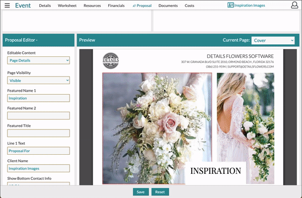Expand the Editable Content dropdown
Viewport: 302px width, 198px height.
pyautogui.click(x=39, y=60)
